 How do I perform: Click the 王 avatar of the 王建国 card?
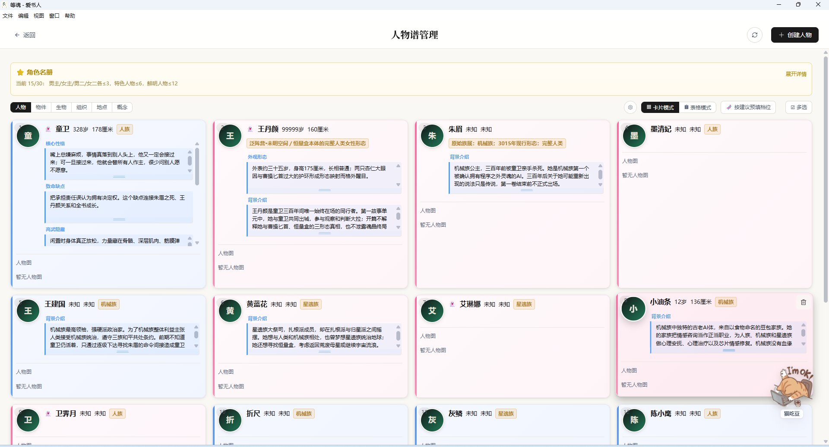[28, 311]
